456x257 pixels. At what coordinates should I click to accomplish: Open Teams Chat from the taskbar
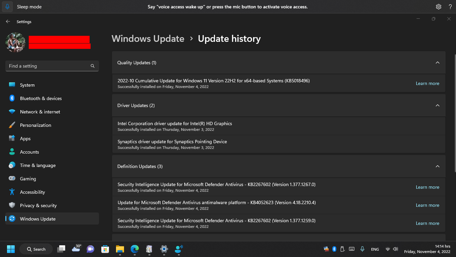91,249
